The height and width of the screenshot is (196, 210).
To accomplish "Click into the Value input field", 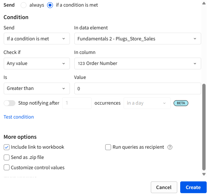I will (x=138, y=88).
